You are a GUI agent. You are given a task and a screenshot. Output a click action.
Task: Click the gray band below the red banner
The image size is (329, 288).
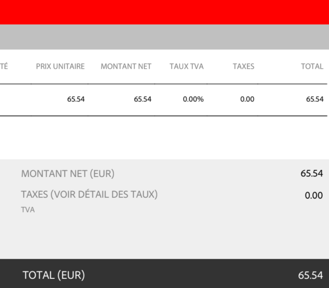tap(164, 37)
